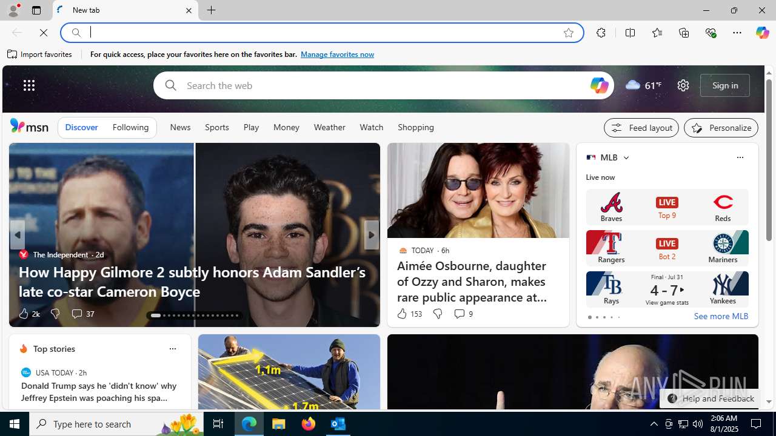
Task: Open the Windows Start menu
Action: [15, 424]
